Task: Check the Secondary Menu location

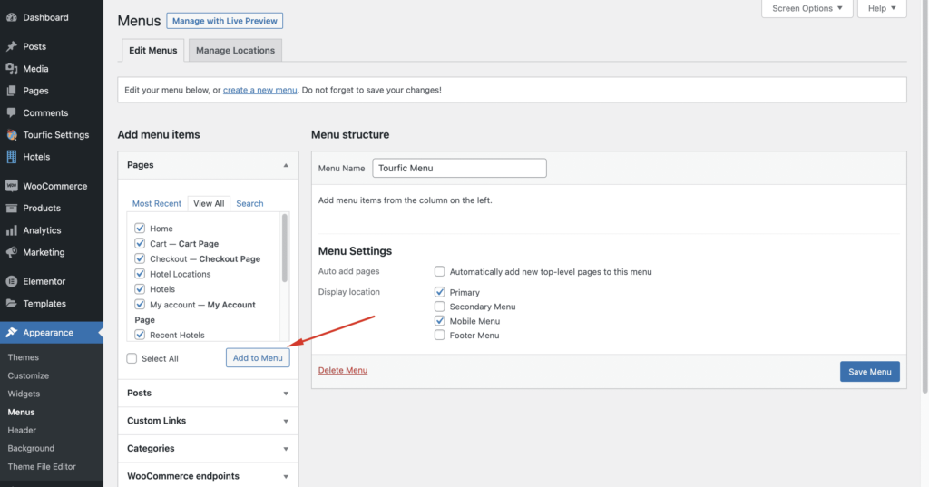Action: coord(440,307)
